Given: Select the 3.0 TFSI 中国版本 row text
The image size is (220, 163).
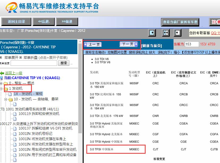Looking at the screenshot, I should 101,149.
